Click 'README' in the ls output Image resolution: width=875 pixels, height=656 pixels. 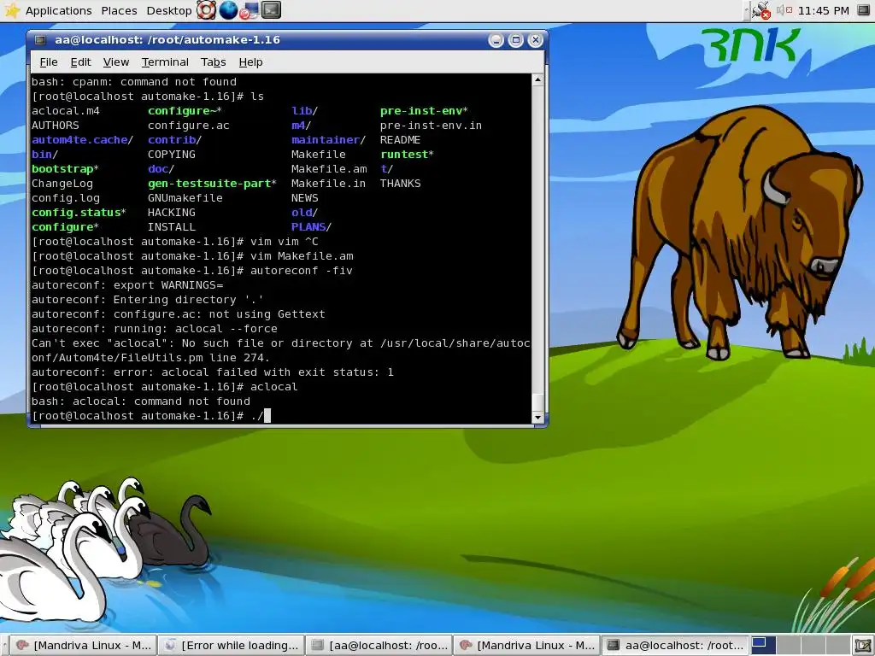[400, 140]
